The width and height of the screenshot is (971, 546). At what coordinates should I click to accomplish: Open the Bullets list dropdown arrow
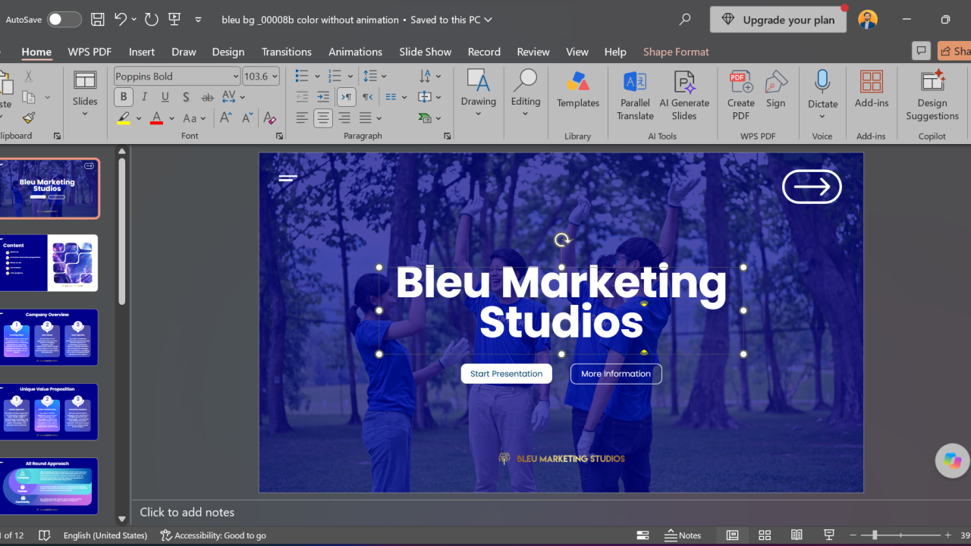317,77
